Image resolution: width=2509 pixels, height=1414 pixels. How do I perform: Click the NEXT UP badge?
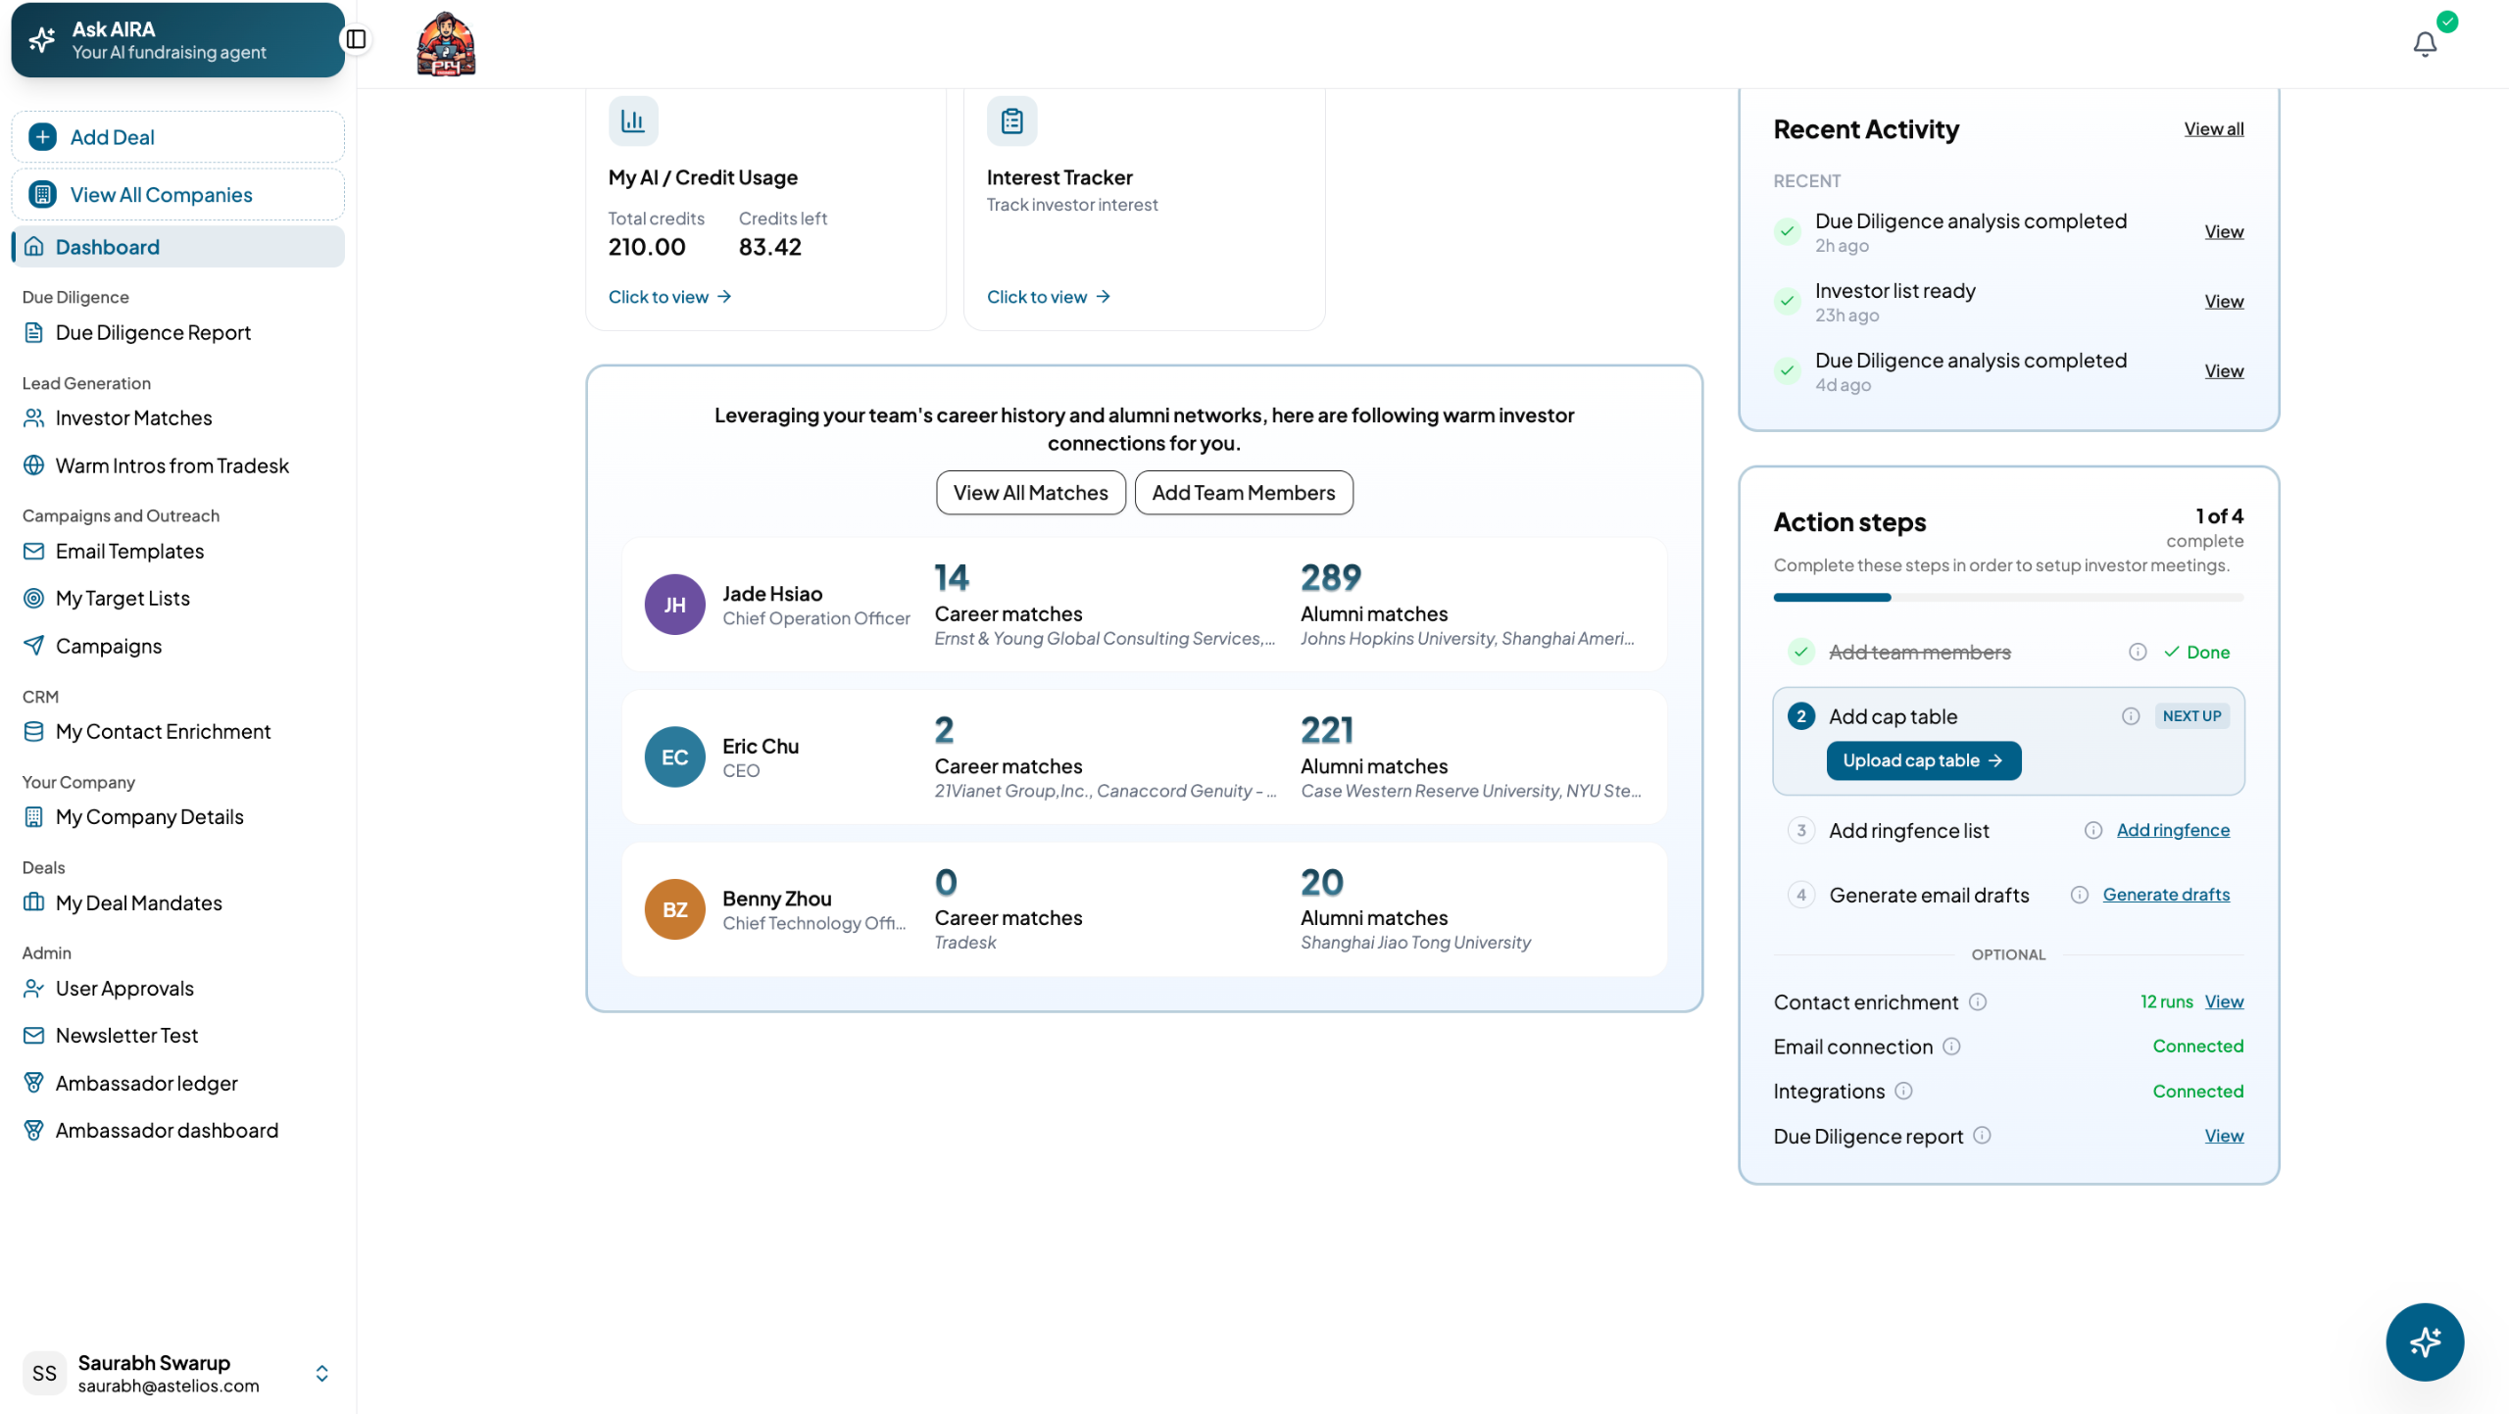tap(2191, 716)
